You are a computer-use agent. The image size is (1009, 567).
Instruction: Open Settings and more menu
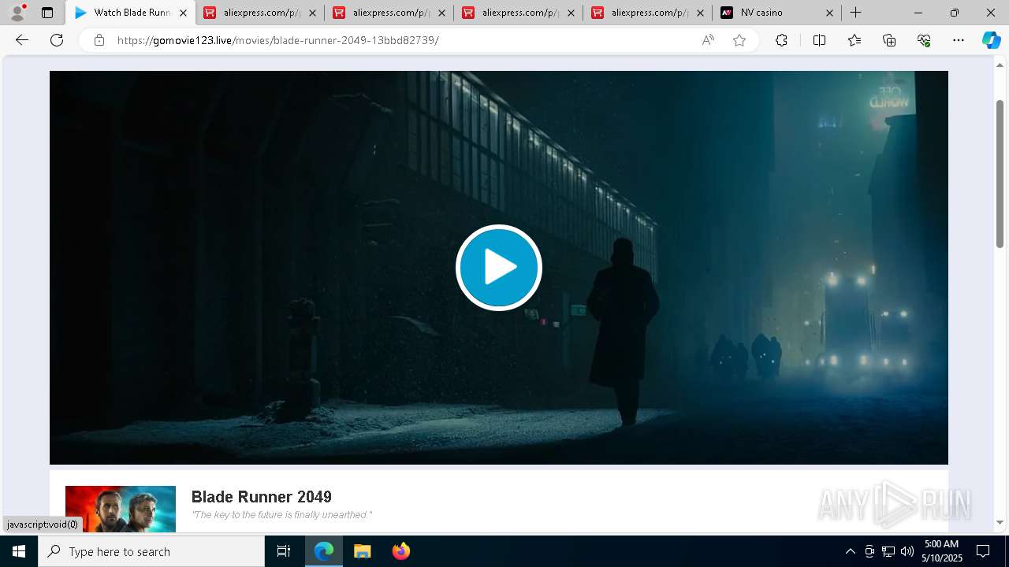click(x=959, y=40)
